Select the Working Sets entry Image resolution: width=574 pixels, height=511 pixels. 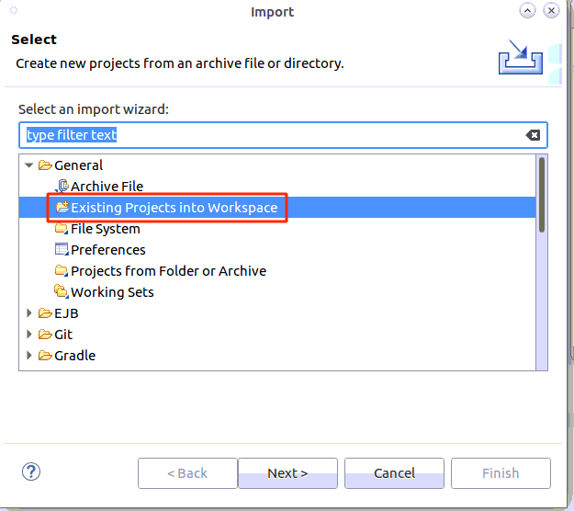112,292
